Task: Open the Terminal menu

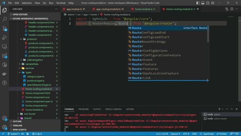Action: (61, 3)
